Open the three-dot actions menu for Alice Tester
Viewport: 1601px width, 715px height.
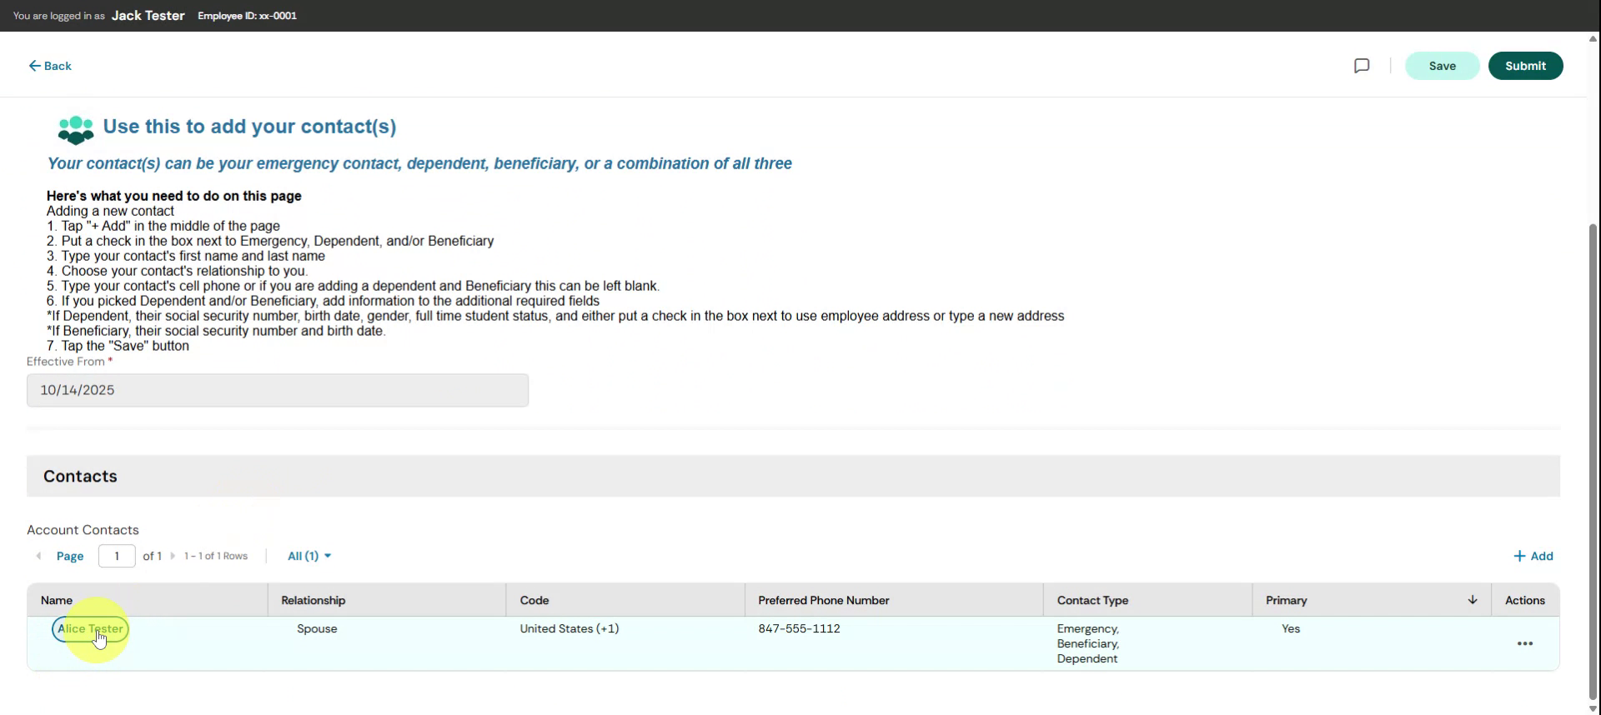[x=1524, y=643]
